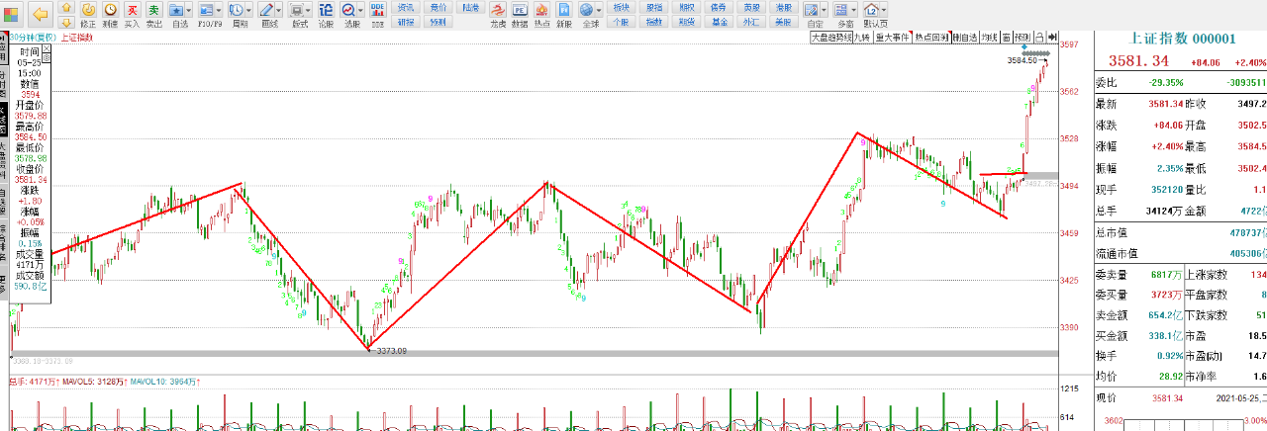Click the 研报 research report button
Image resolution: width=1267 pixels, height=431 pixels.
[406, 21]
